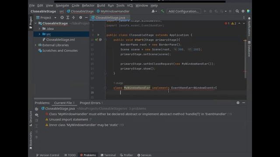Expand the .idea folder
The height and width of the screenshot is (157, 280).
pyautogui.click(x=39, y=29)
